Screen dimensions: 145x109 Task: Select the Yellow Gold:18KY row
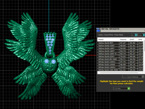point(120,51)
